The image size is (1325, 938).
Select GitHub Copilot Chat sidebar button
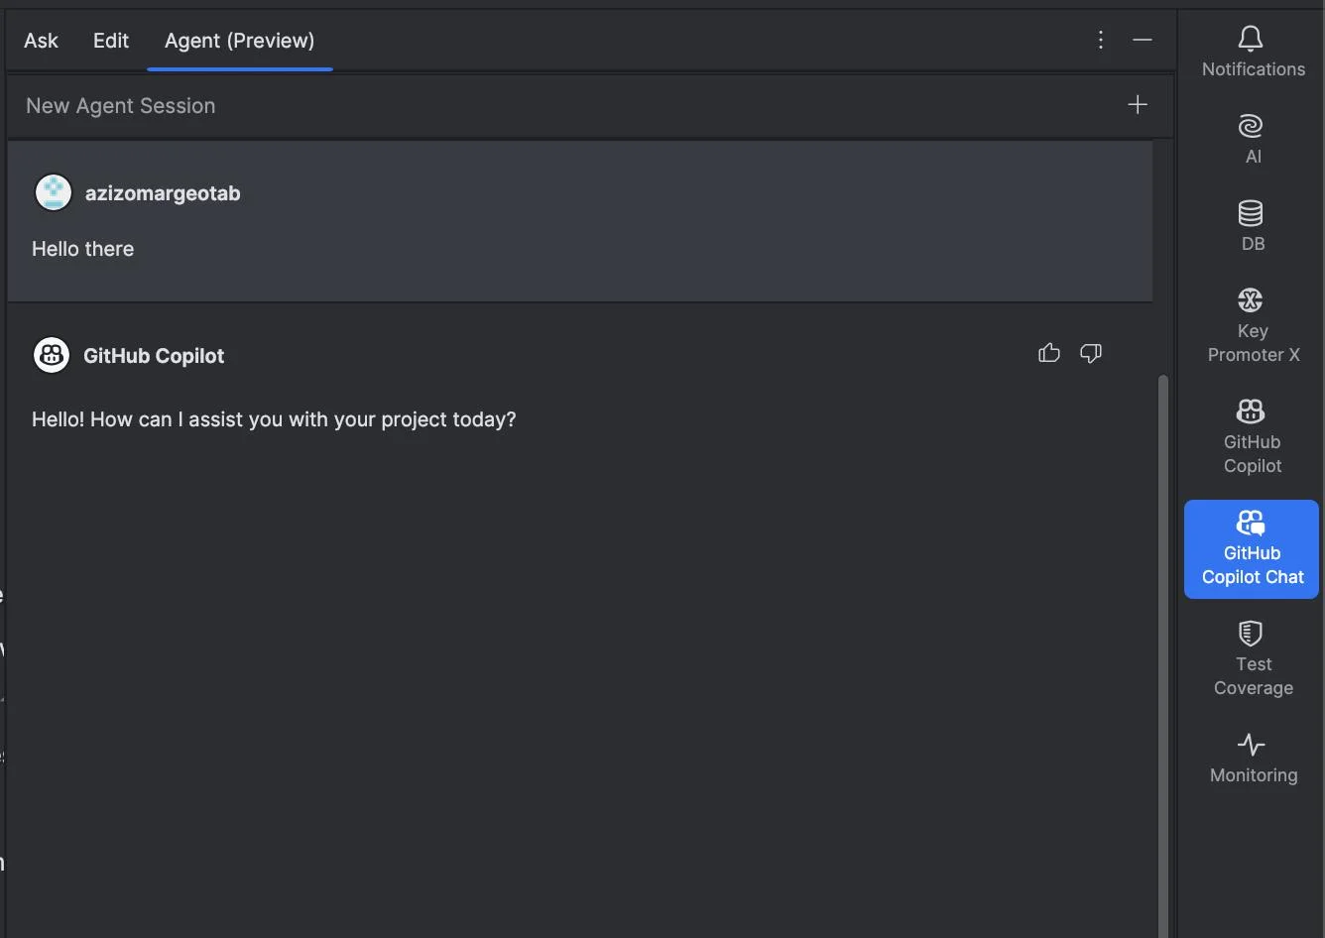[x=1252, y=549]
